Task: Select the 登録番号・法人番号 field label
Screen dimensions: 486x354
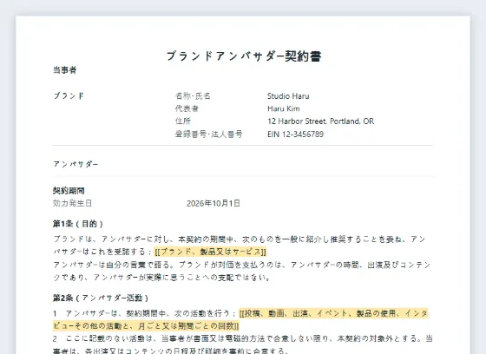Action: coord(208,134)
